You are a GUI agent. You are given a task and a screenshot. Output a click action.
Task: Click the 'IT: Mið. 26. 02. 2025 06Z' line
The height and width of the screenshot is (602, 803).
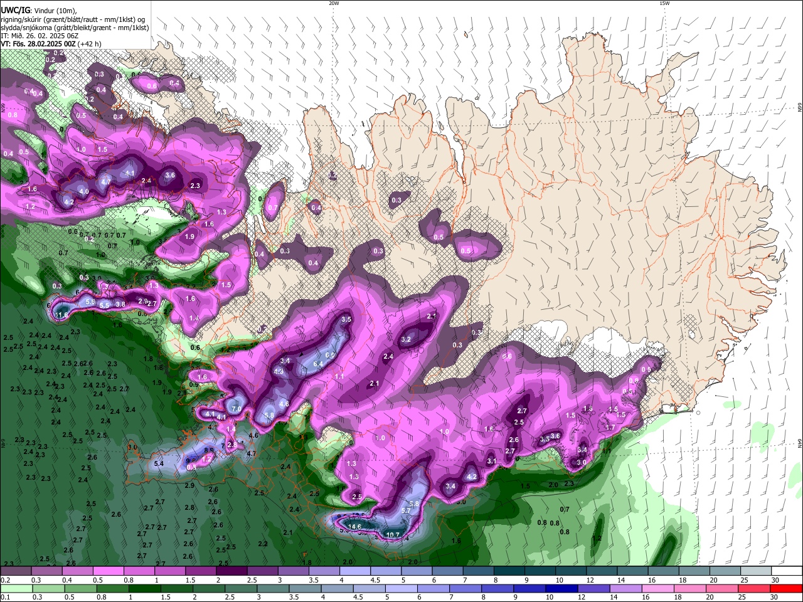tap(39, 36)
